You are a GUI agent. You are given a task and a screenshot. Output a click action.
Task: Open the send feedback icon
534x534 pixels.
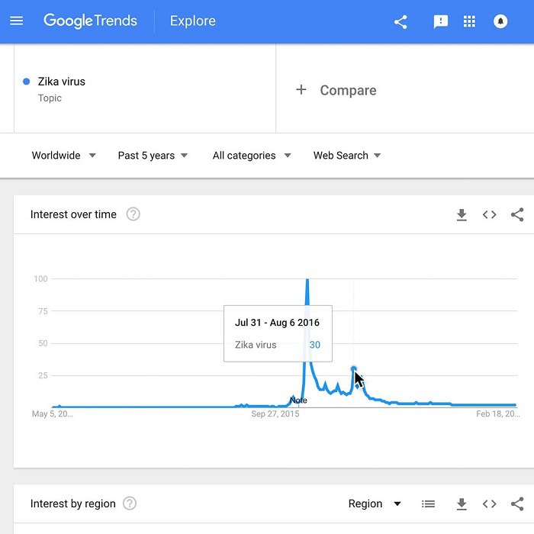[441, 21]
